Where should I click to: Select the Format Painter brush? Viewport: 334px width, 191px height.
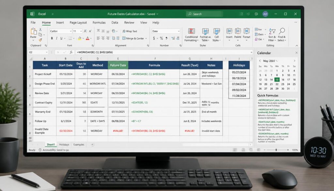40,40
